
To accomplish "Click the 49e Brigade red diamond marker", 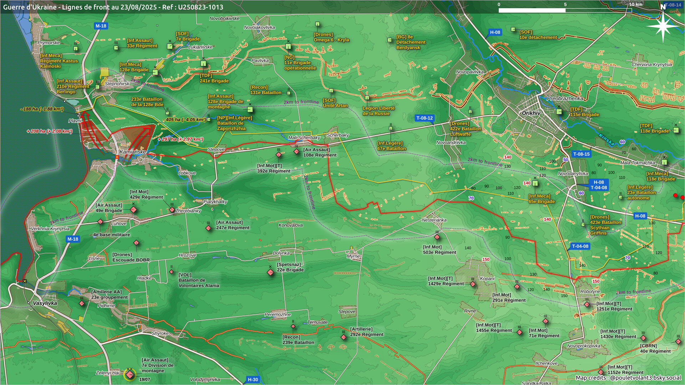I will click(133, 210).
